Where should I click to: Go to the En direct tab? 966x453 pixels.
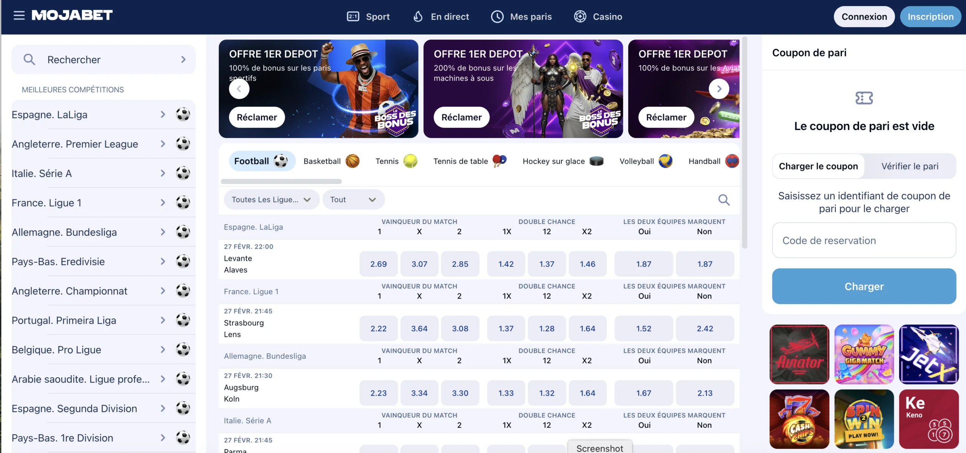point(441,17)
